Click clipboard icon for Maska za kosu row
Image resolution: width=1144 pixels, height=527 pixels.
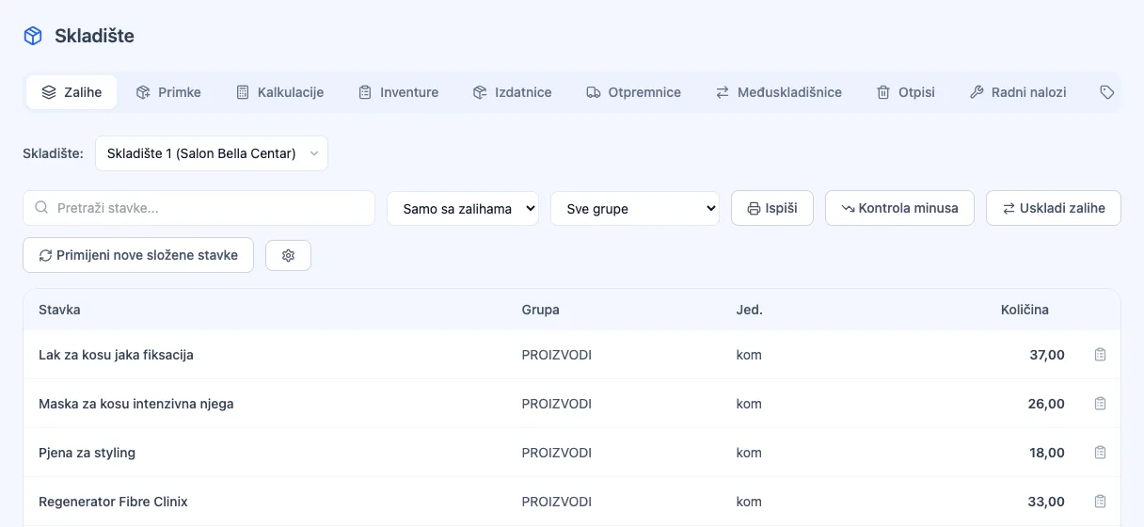(x=1100, y=404)
